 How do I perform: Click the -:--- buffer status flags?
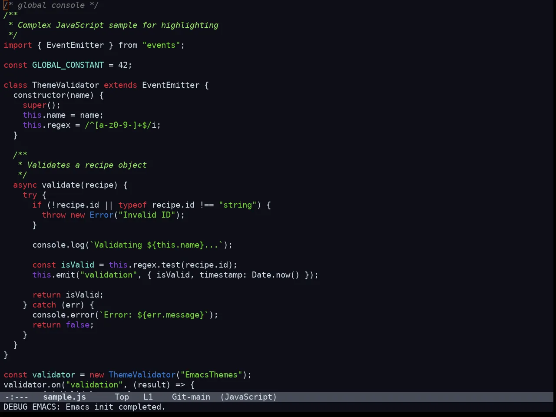(16, 397)
